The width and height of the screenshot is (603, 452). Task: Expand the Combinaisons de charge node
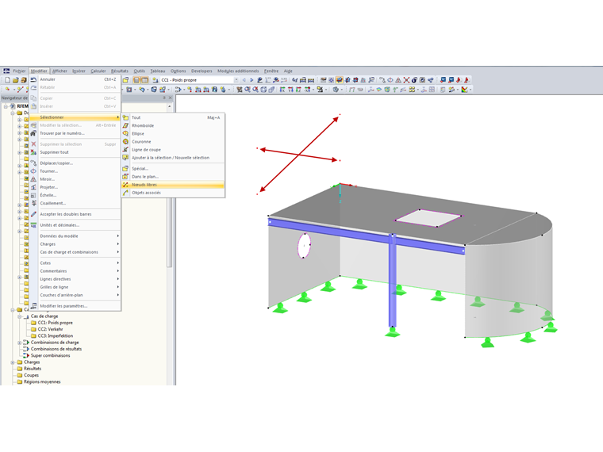(x=20, y=343)
